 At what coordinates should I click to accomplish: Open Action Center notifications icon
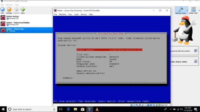(x=196, y=109)
